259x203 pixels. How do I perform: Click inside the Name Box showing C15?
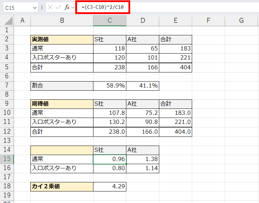pos(17,7)
